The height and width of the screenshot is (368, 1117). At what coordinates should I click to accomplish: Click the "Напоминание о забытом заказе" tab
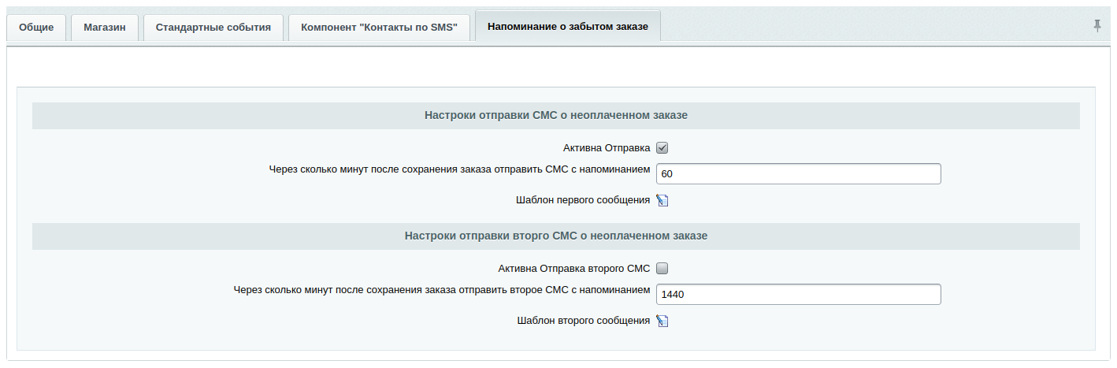click(567, 26)
